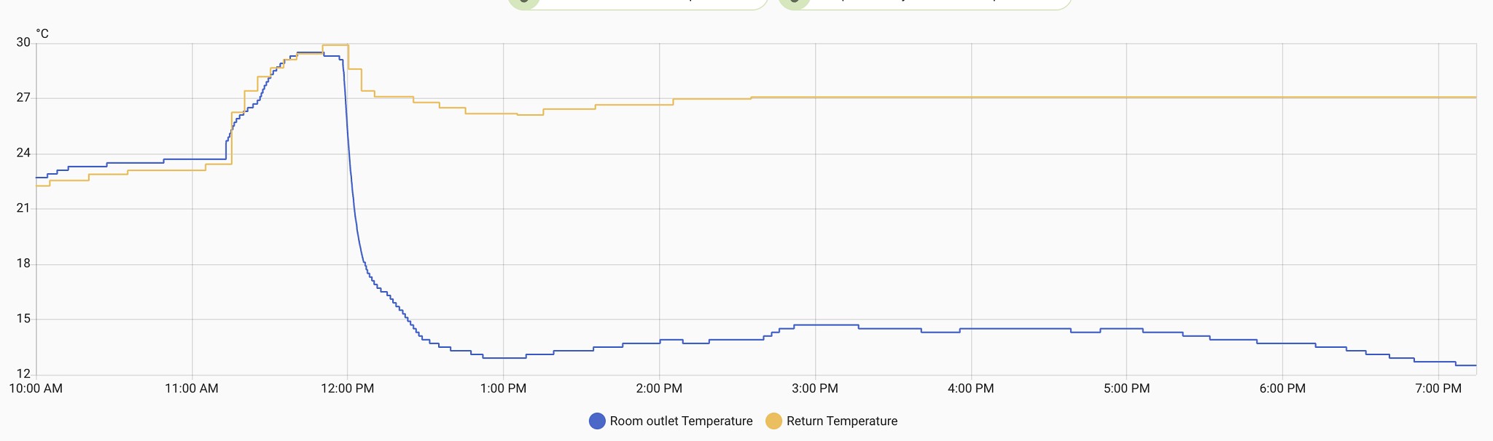Click the 3:00 PM time axis label
Screen dimensions: 1493x441
pos(815,389)
